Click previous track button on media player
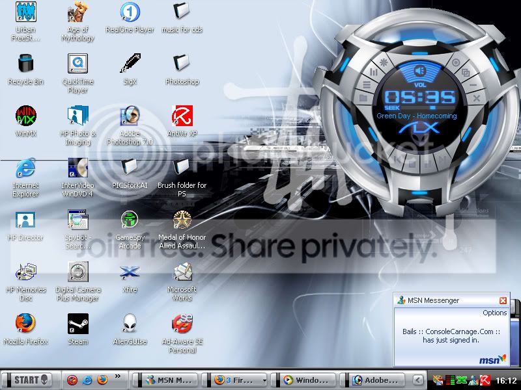The image size is (521, 390). tap(398, 159)
